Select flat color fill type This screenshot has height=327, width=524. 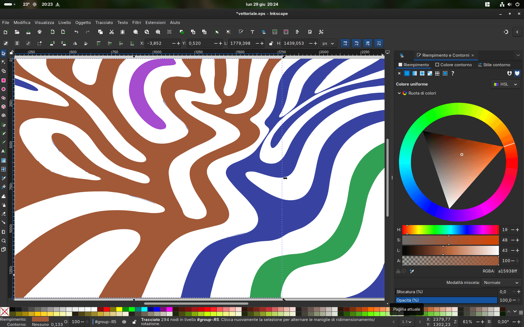407,73
